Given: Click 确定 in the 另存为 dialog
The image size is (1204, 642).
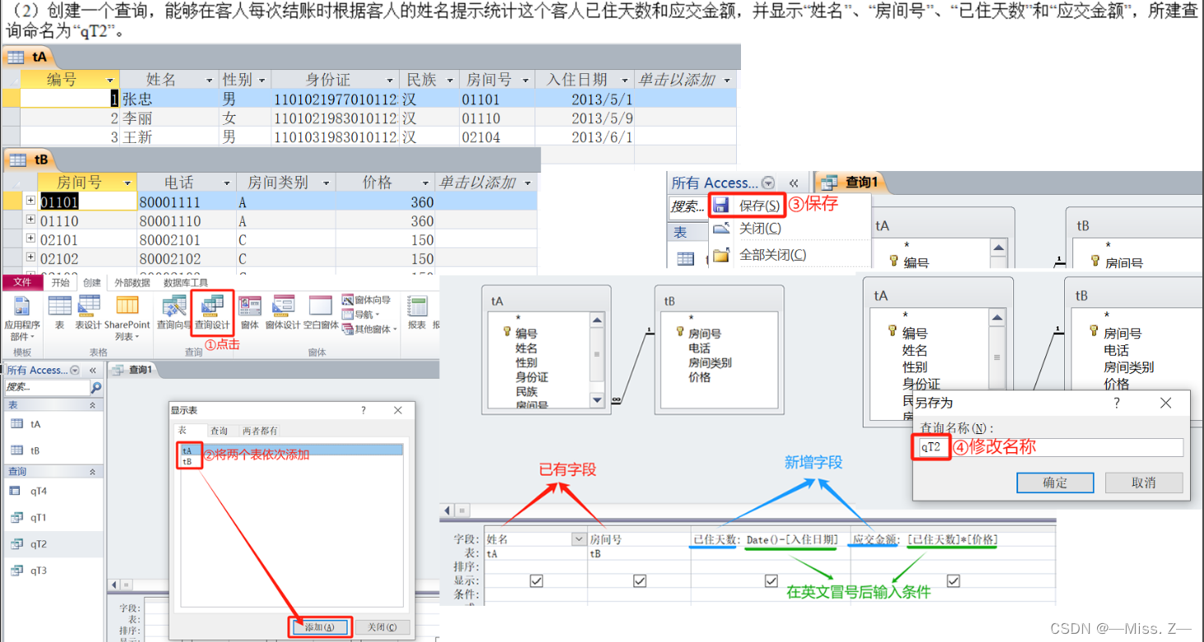Looking at the screenshot, I should 1054,483.
